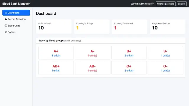Screen dimensions: 189x106
Task: Click the '0 unit(s)' text under A-
Action: [92, 56]
